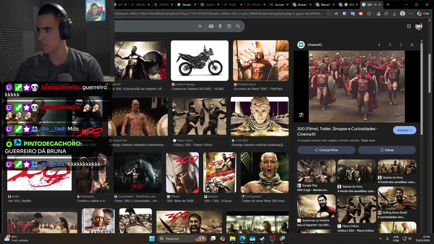Clear the Google search box text

[200, 26]
